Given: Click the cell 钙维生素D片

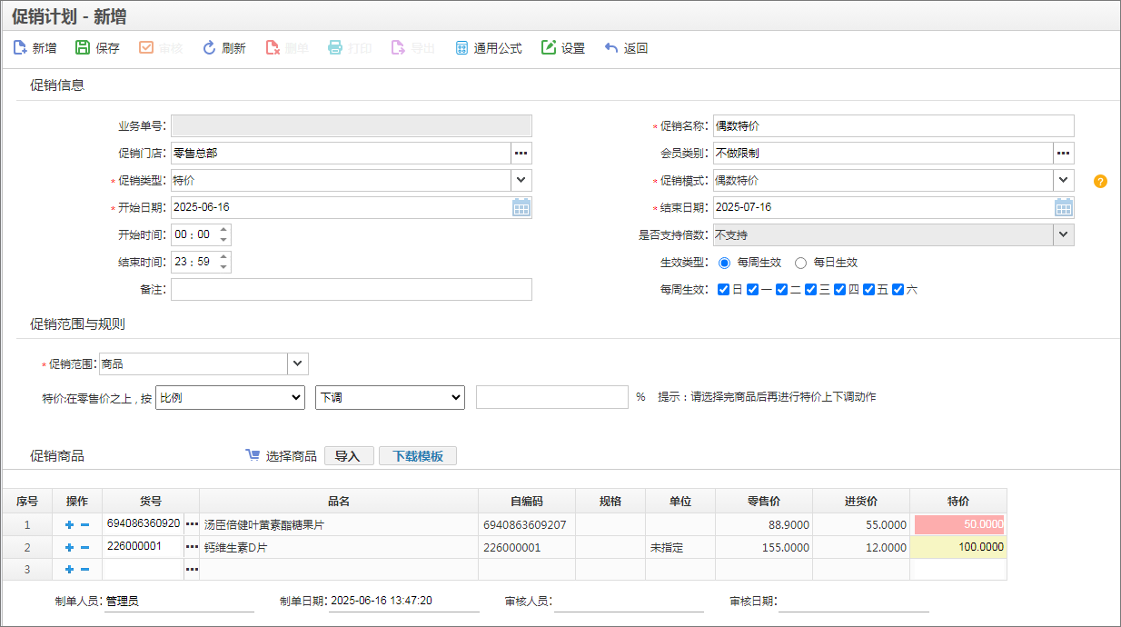Looking at the screenshot, I should tap(339, 548).
